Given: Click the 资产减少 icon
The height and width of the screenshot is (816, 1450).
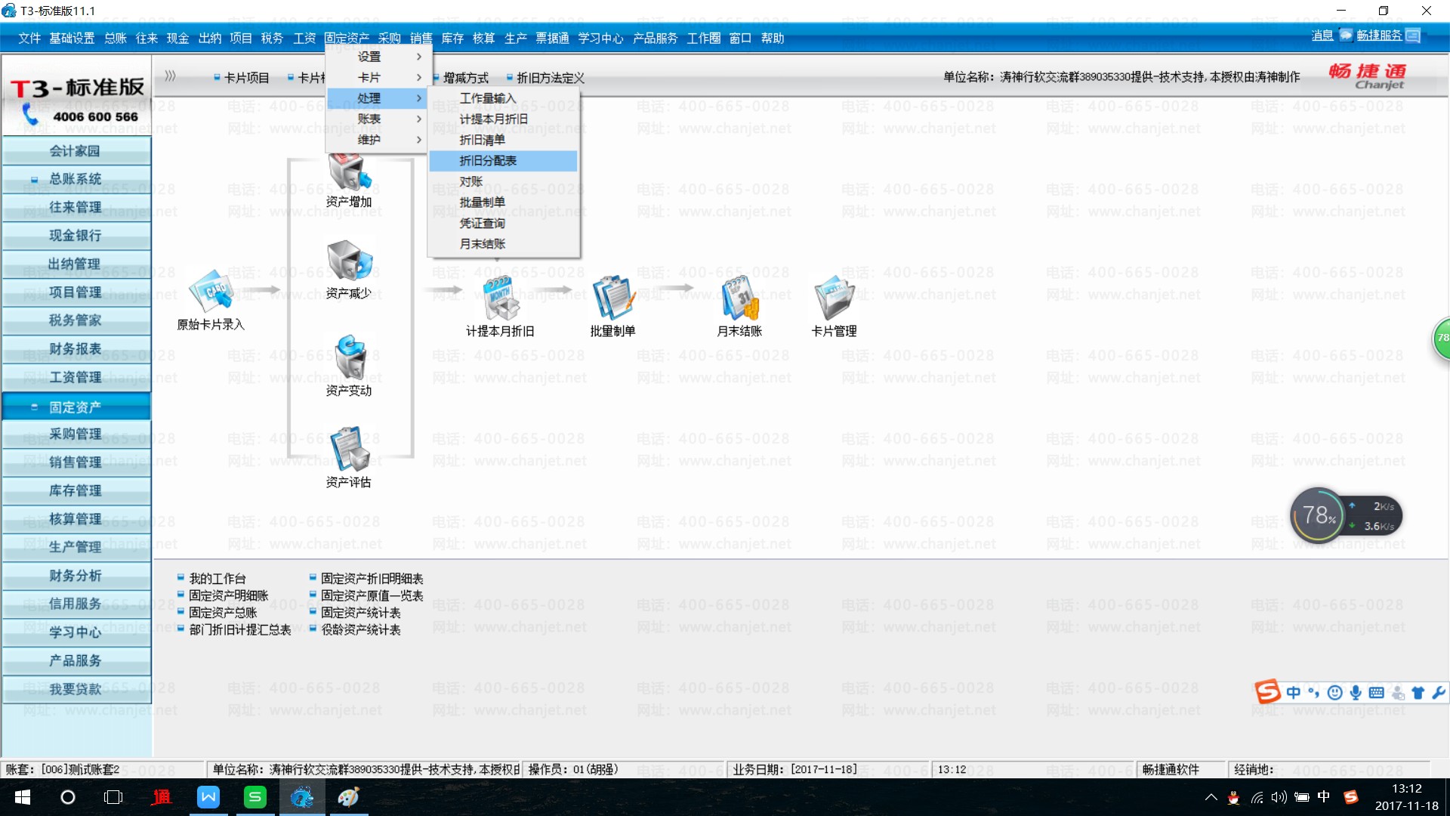Looking at the screenshot, I should click(x=349, y=261).
